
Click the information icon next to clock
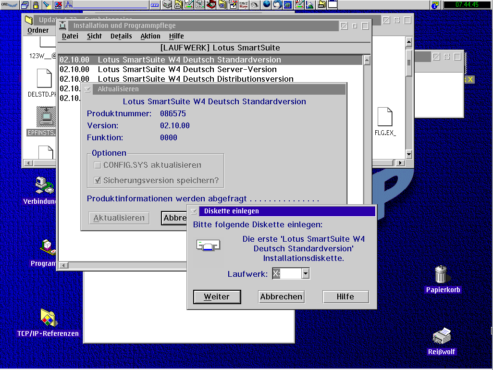click(x=435, y=5)
